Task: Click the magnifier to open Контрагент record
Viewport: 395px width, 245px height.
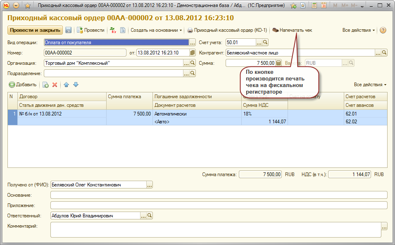Action: pos(384,53)
